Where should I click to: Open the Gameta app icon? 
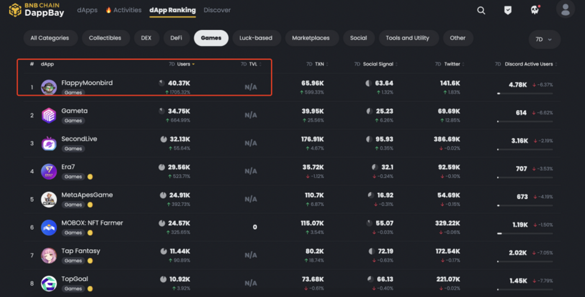tap(49, 115)
